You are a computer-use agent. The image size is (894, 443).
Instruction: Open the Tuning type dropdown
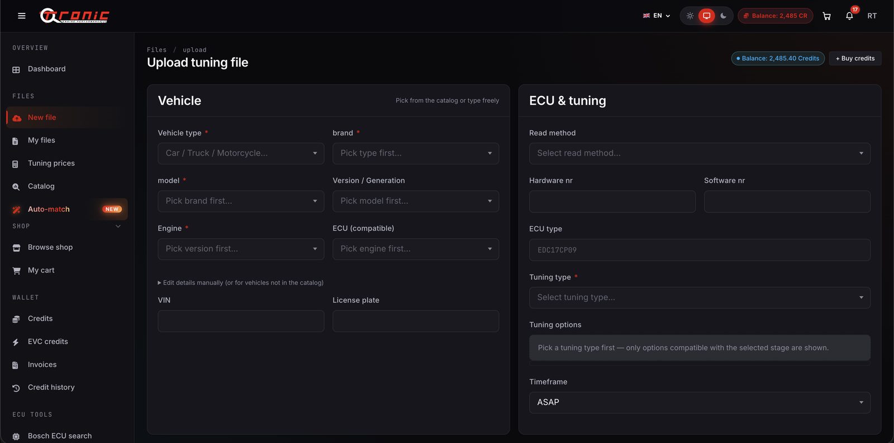tap(700, 298)
